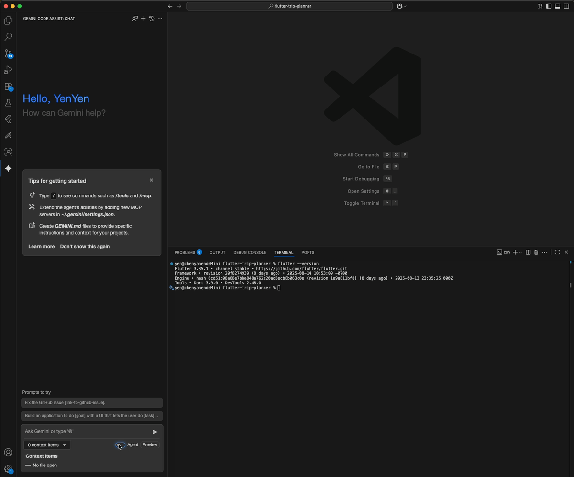Click the Gemini chat feedback icon
Screen dimensions: 574x477
click(x=135, y=19)
